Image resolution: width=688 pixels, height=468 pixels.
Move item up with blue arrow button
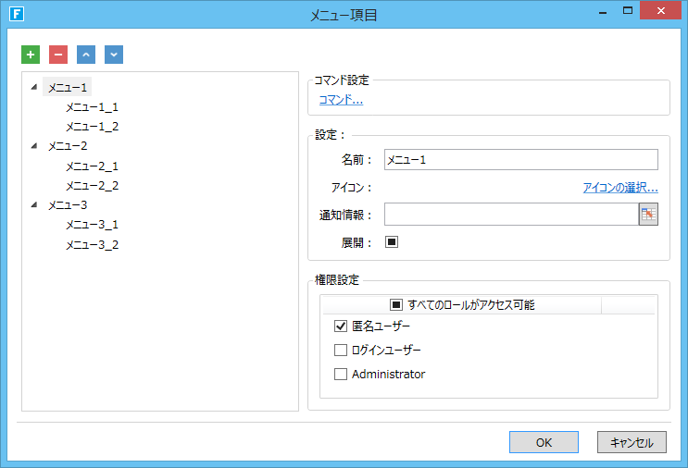86,55
